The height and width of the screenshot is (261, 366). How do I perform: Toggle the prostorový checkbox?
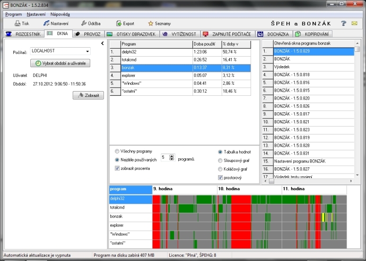[x=220, y=177]
